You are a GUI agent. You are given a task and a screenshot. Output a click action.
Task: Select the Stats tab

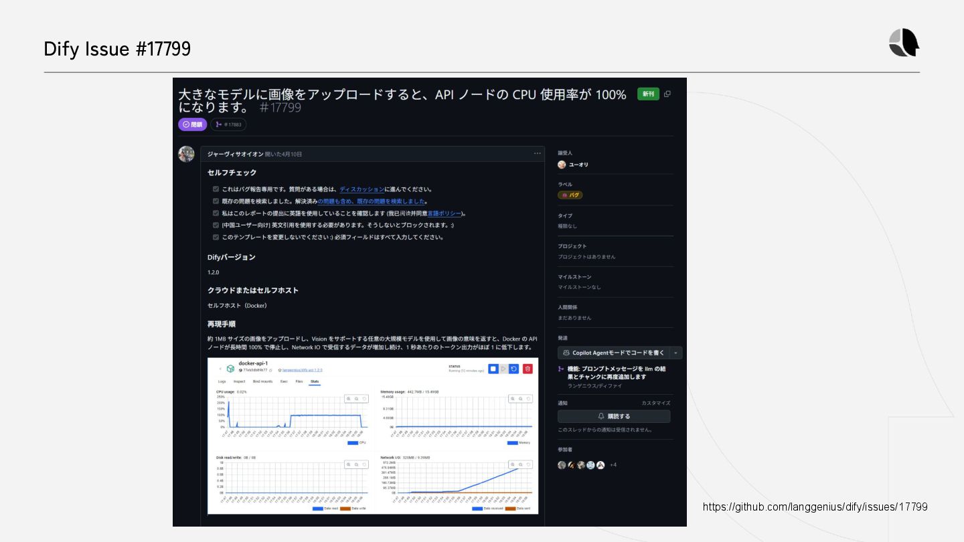point(315,381)
